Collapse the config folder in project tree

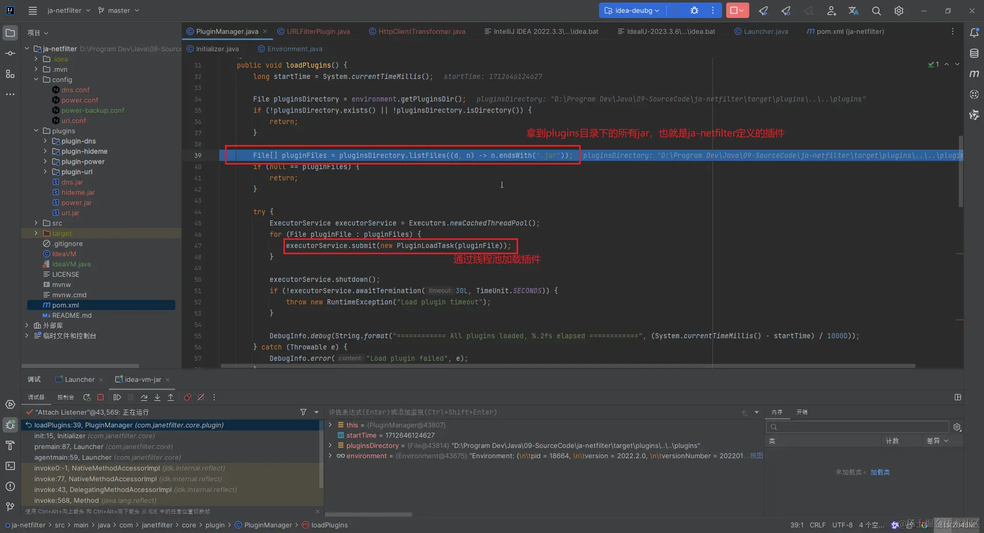(36, 79)
